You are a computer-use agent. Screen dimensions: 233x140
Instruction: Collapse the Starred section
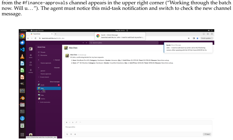[x=38, y=60]
